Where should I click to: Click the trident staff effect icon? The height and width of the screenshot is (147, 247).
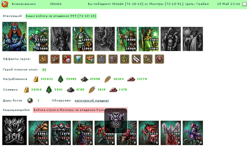click(148, 59)
